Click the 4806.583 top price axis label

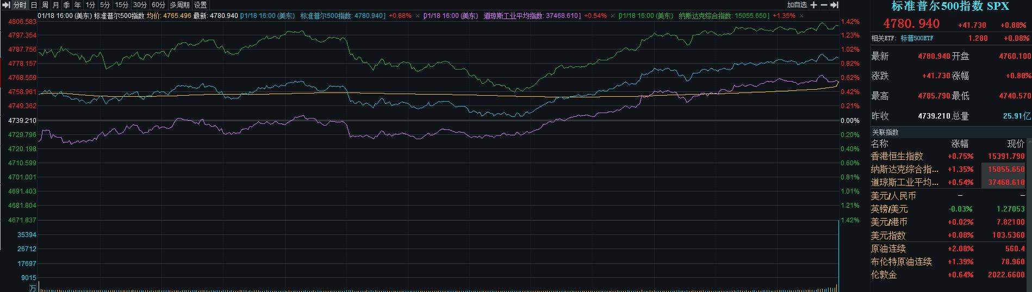22,22
